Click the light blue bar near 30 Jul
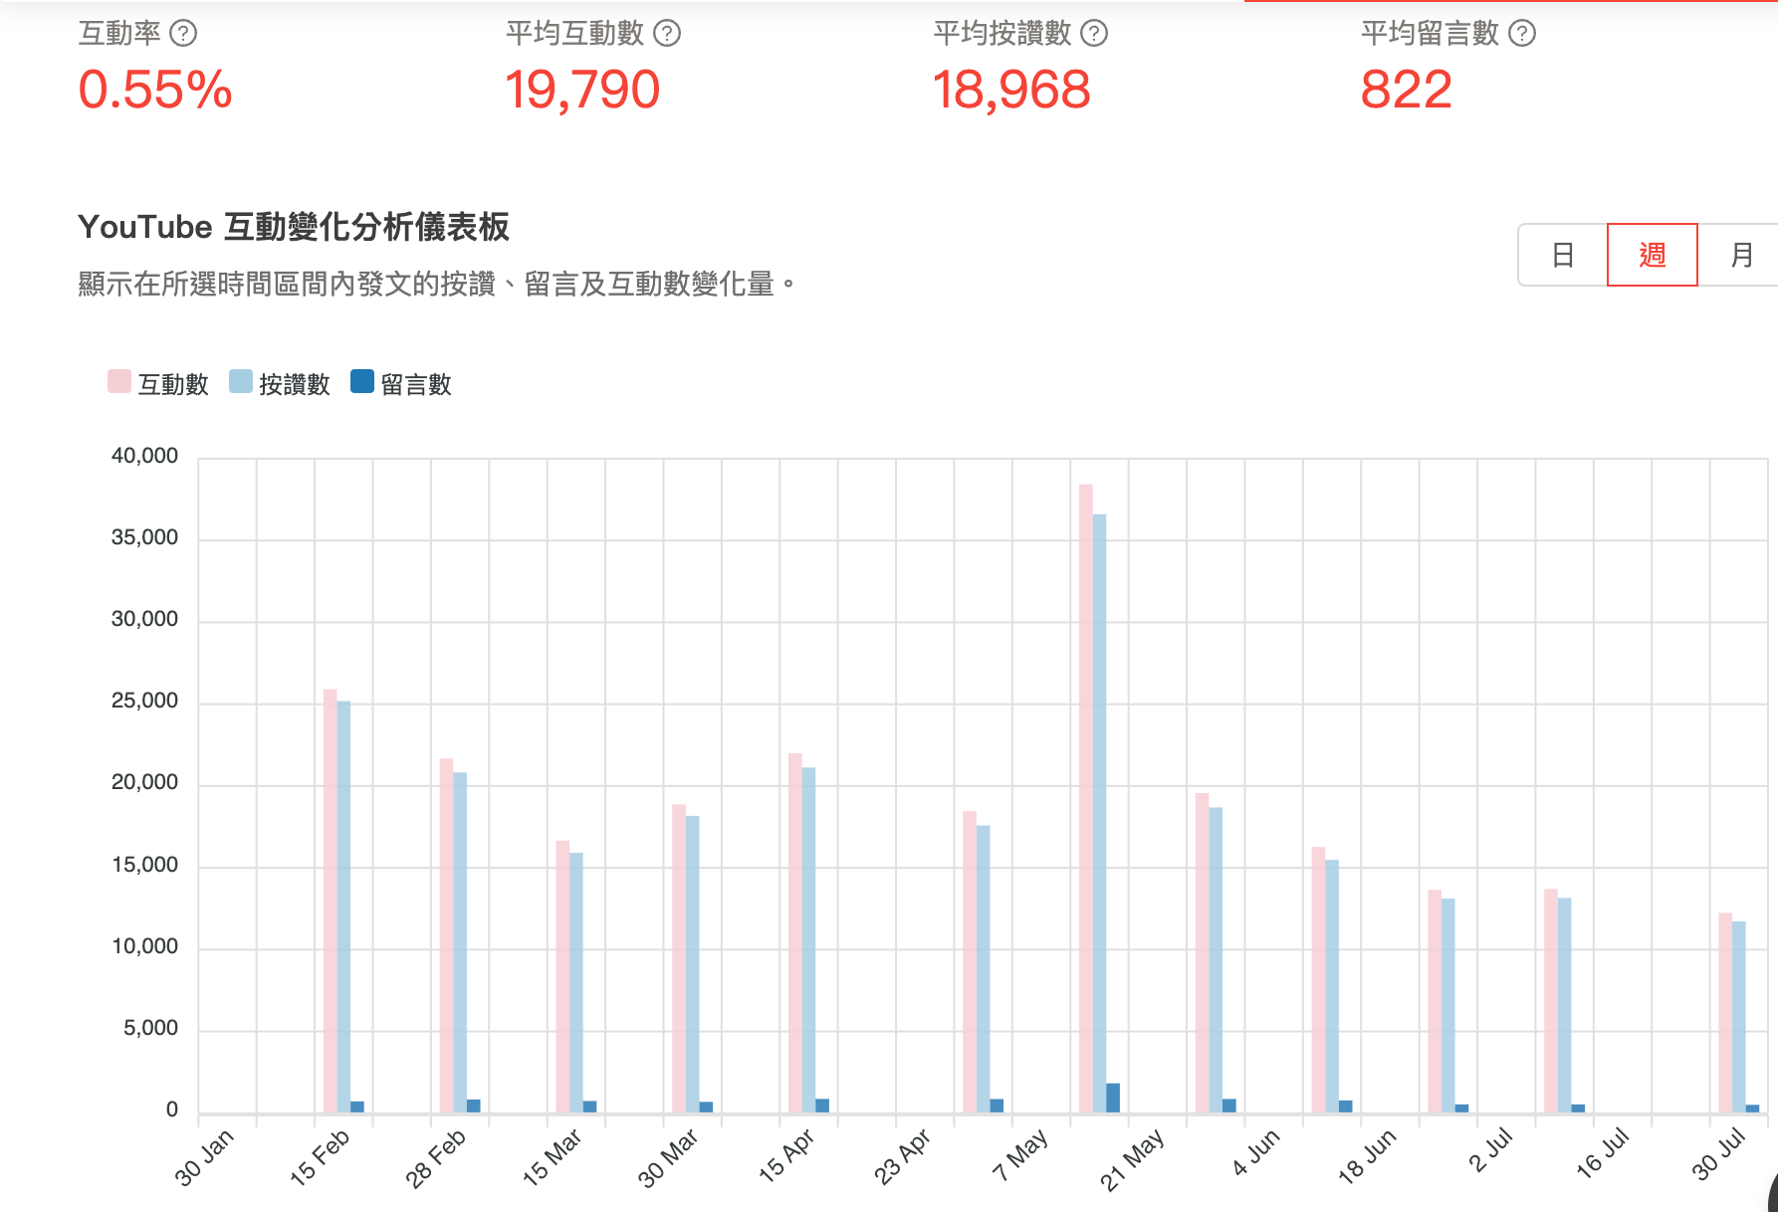This screenshot has height=1212, width=1778. (1739, 1017)
